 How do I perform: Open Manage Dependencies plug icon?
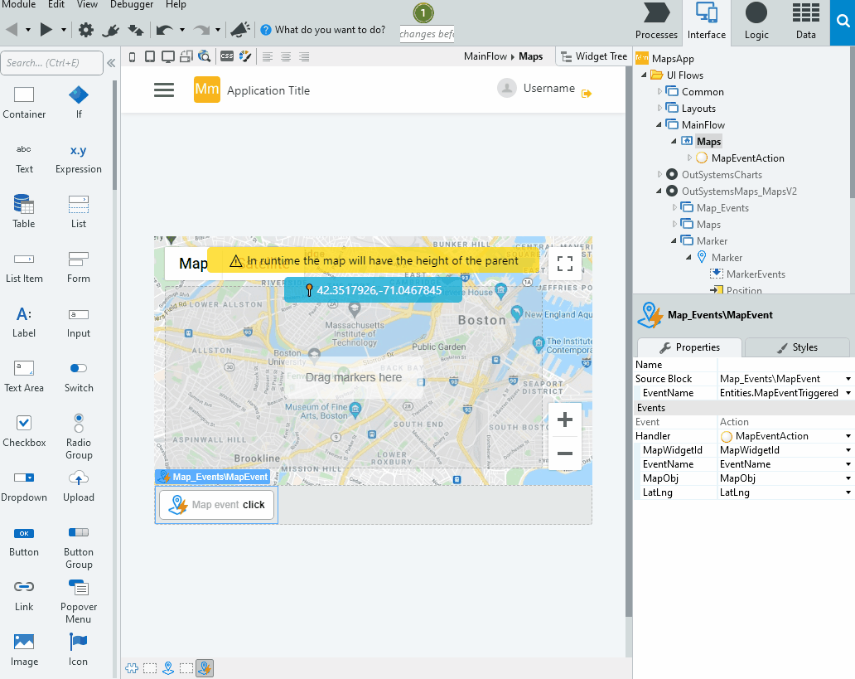click(x=110, y=30)
